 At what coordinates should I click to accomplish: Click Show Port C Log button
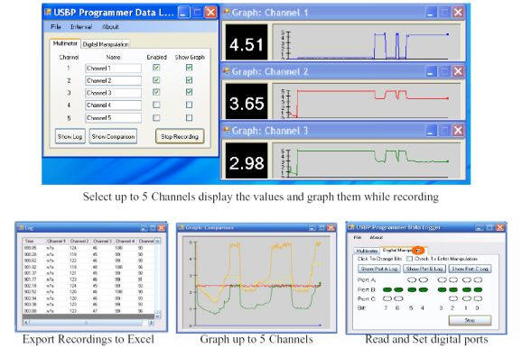[470, 269]
